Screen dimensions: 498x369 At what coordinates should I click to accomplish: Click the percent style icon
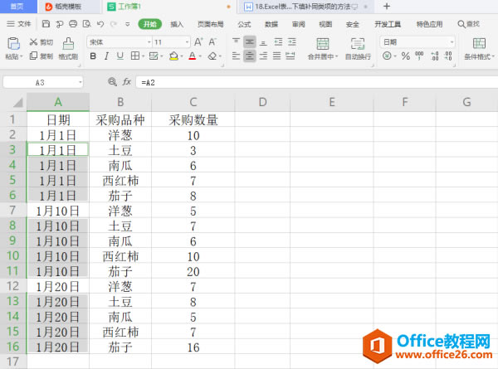tap(406, 56)
